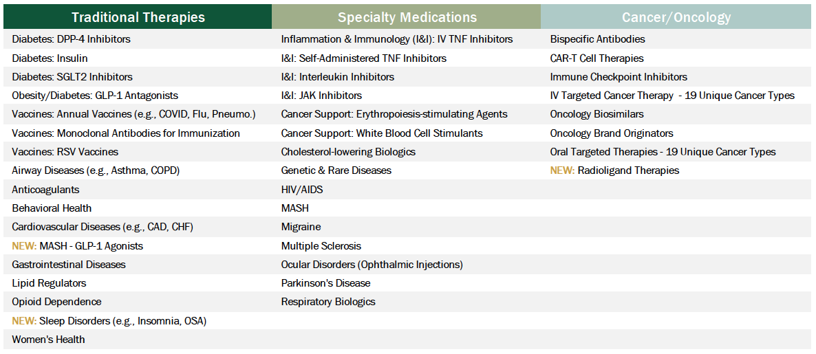This screenshot has width=816, height=354.
Task: Click Cholesterol-lowering Biologics entry
Action: [x=348, y=152]
